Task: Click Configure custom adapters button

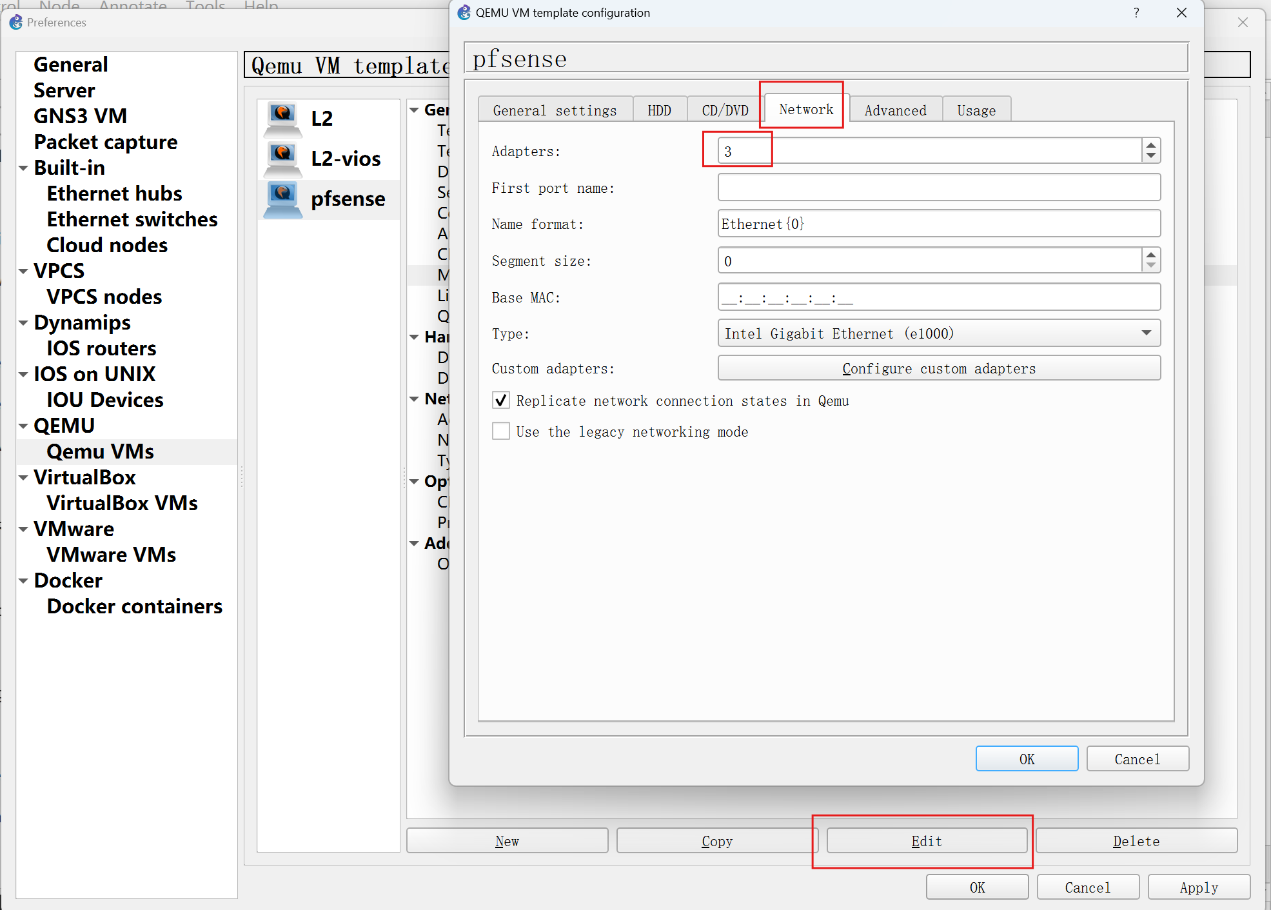Action: pyautogui.click(x=938, y=368)
